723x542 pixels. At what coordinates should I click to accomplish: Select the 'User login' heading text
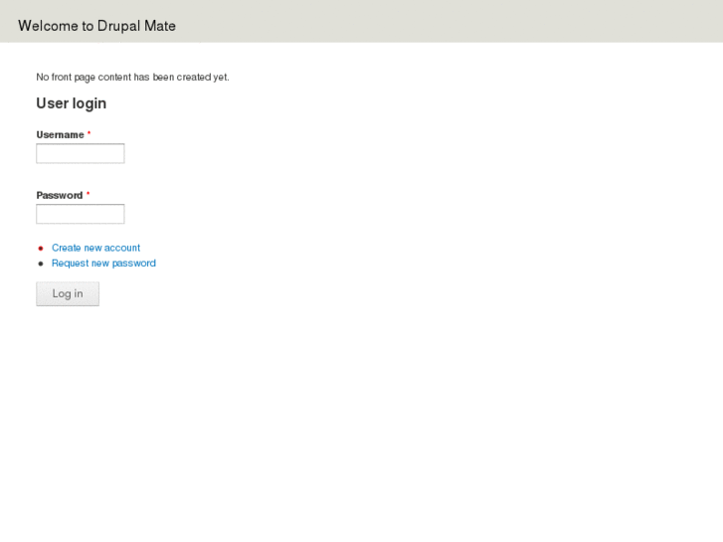point(71,103)
